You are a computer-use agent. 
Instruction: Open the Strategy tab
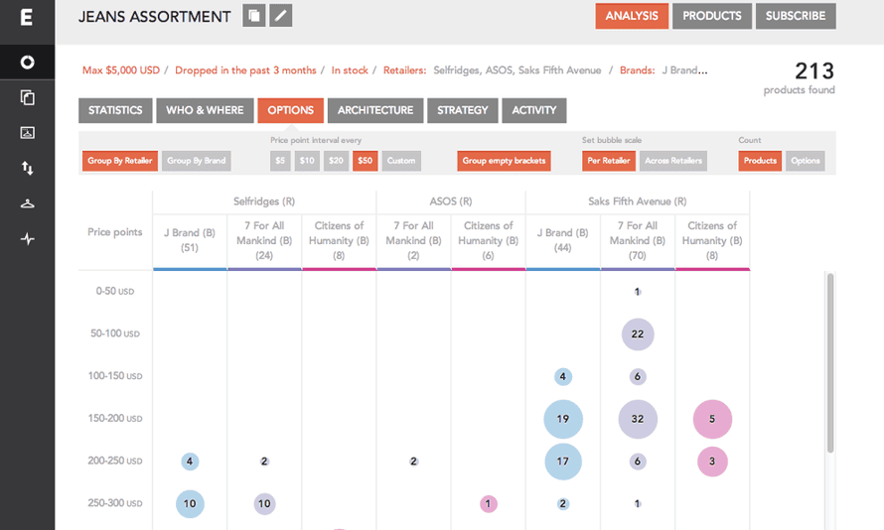click(x=462, y=110)
